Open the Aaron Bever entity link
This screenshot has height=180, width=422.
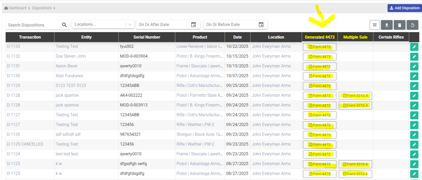point(67,66)
